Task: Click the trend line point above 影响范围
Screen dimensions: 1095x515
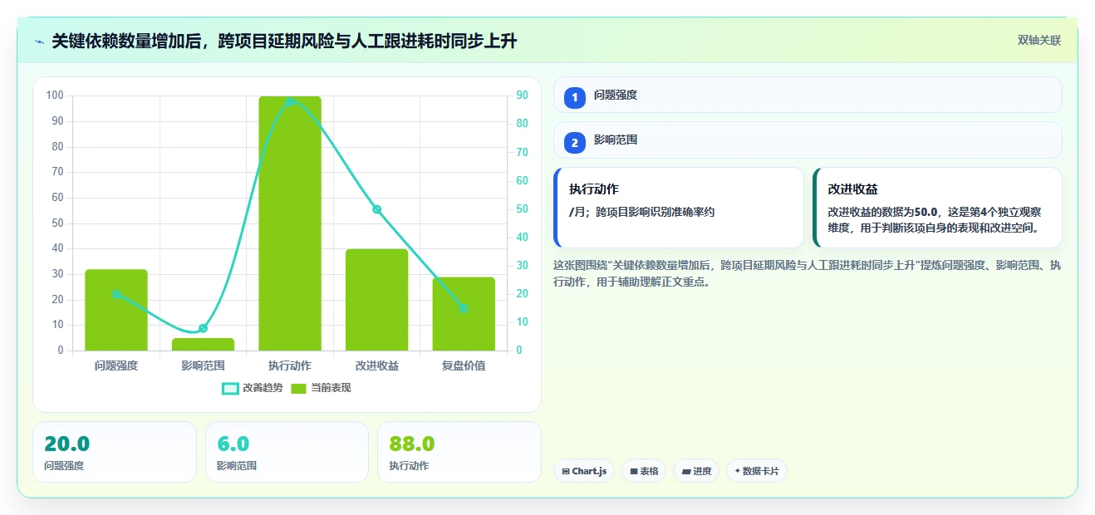Action: 204,328
